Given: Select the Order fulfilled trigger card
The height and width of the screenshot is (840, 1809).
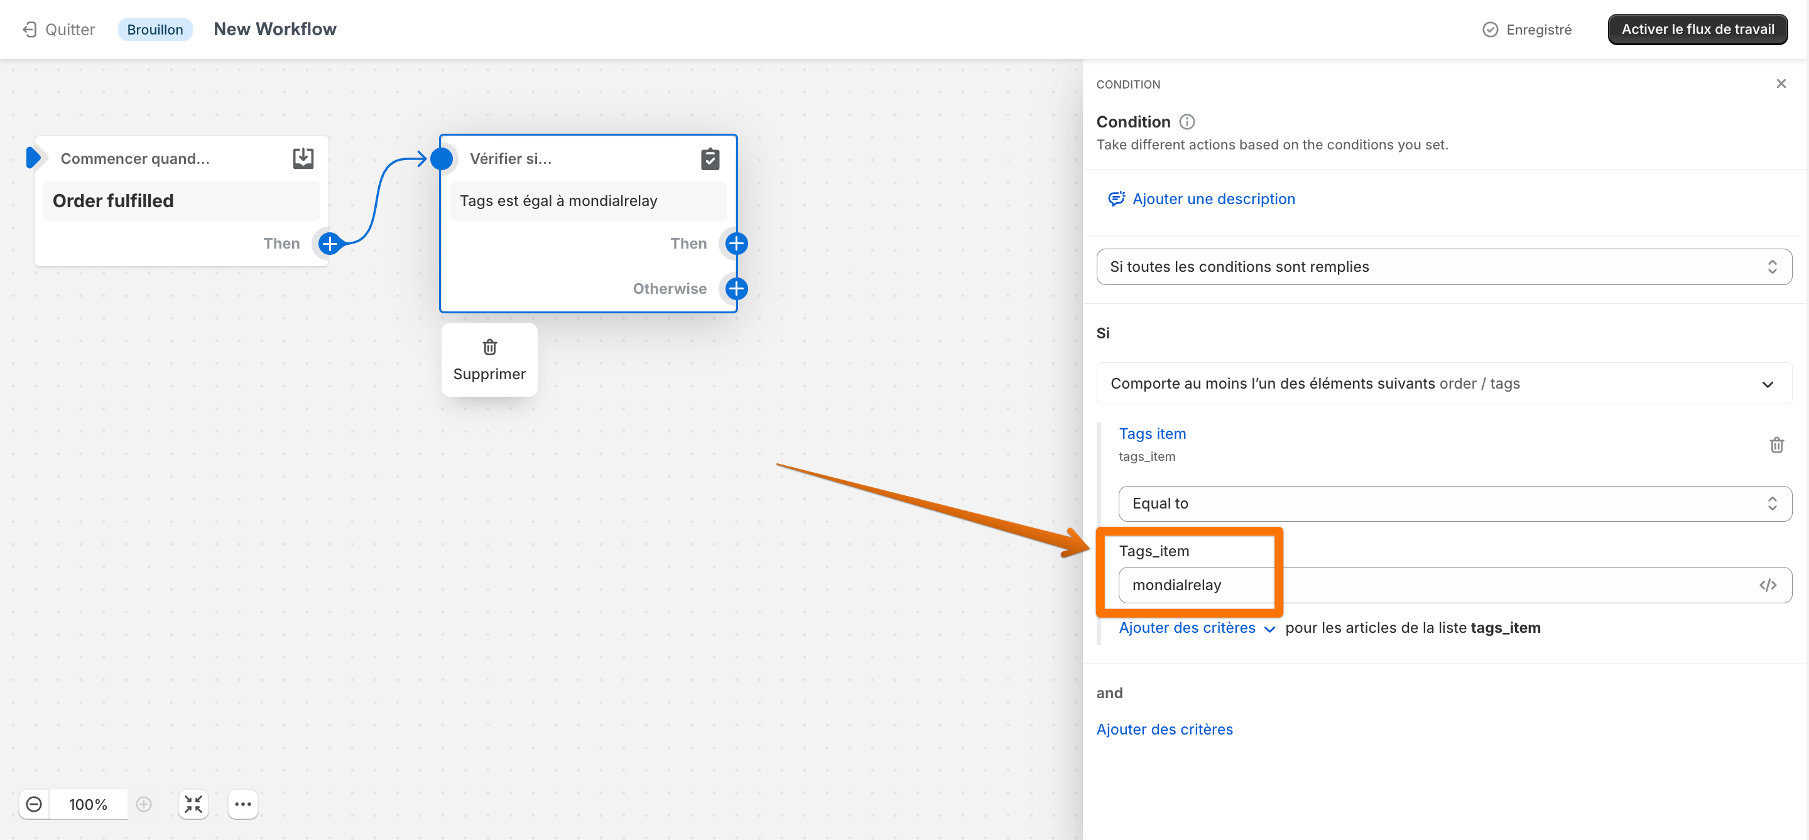Looking at the screenshot, I should click(x=181, y=201).
